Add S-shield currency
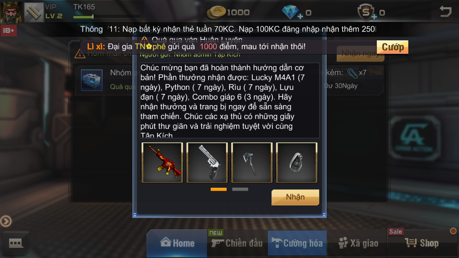The height and width of the screenshot is (258, 459). pyautogui.click(x=367, y=13)
